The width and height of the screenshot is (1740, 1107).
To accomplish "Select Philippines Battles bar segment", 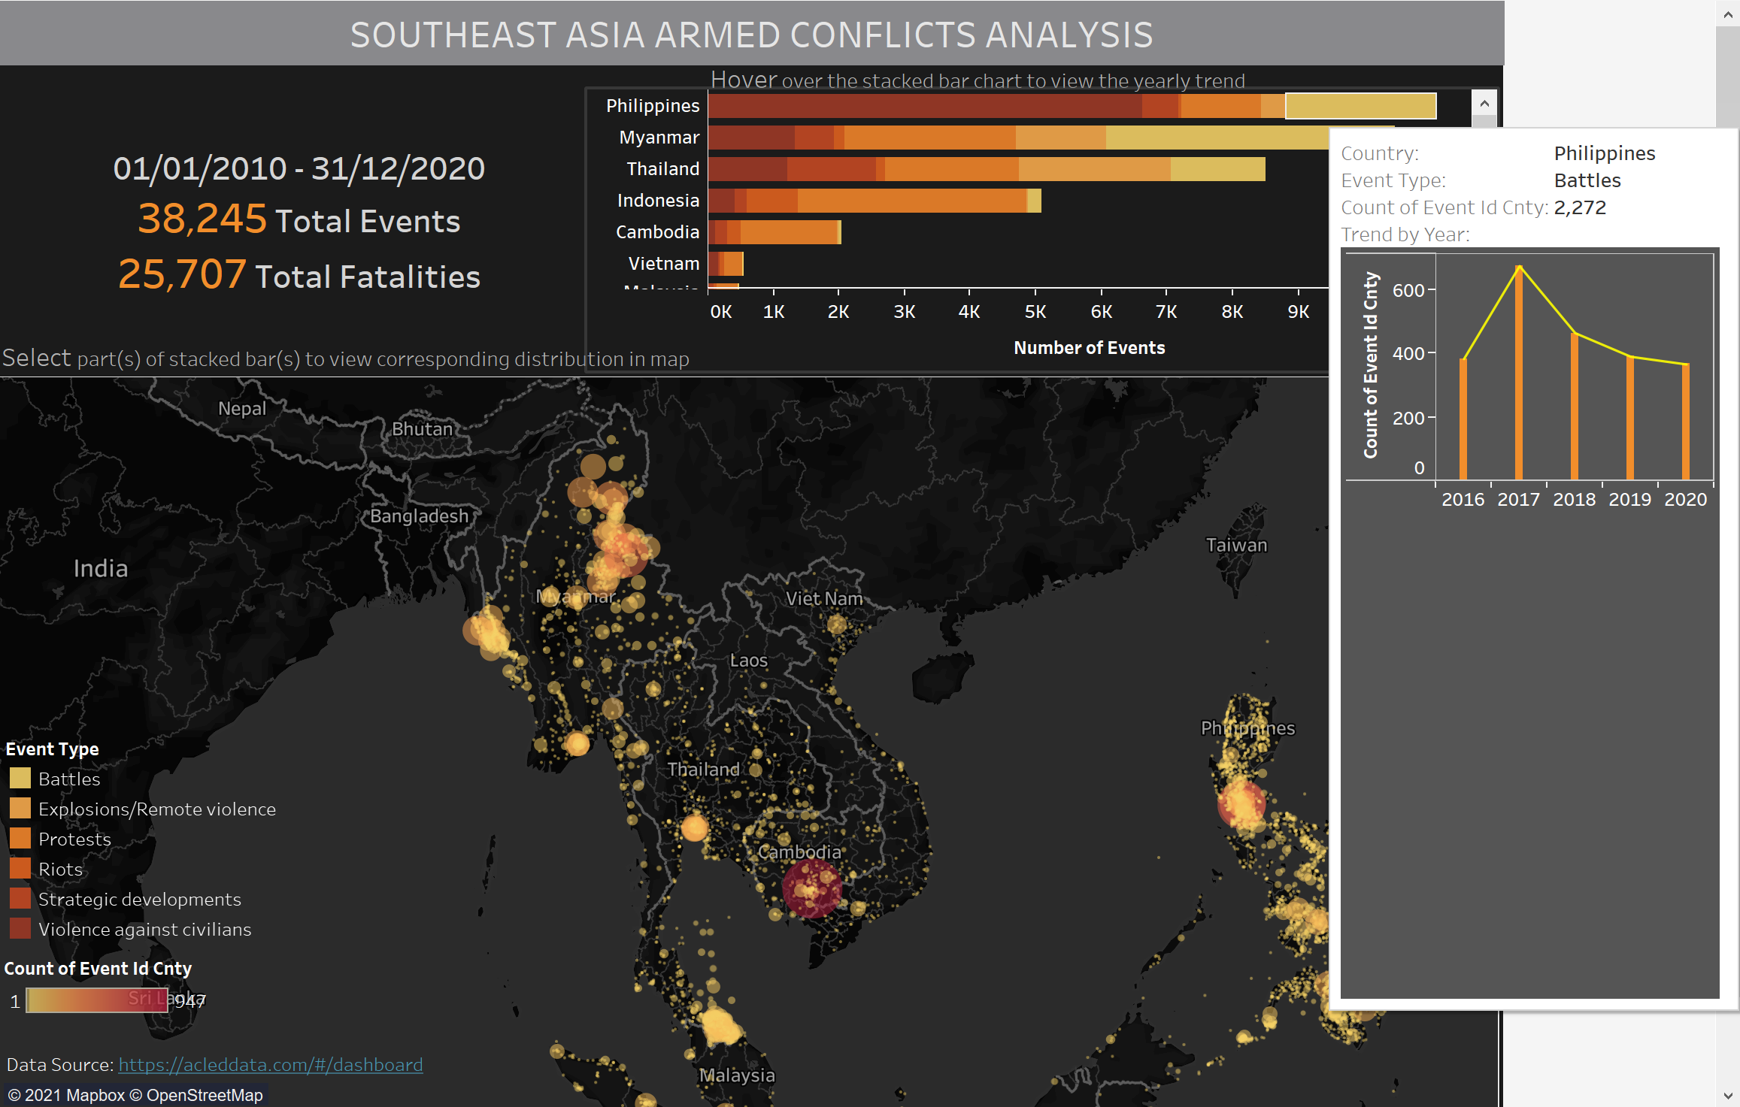I will [1360, 106].
